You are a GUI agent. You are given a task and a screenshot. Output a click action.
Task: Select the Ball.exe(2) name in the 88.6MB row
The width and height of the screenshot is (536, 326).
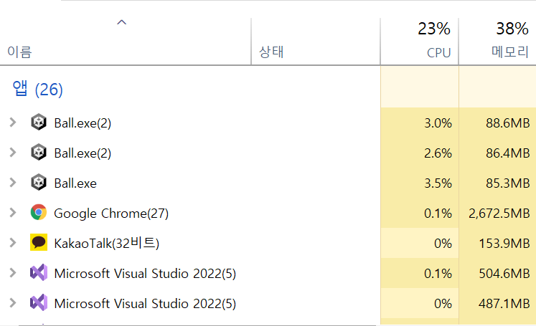tap(83, 123)
